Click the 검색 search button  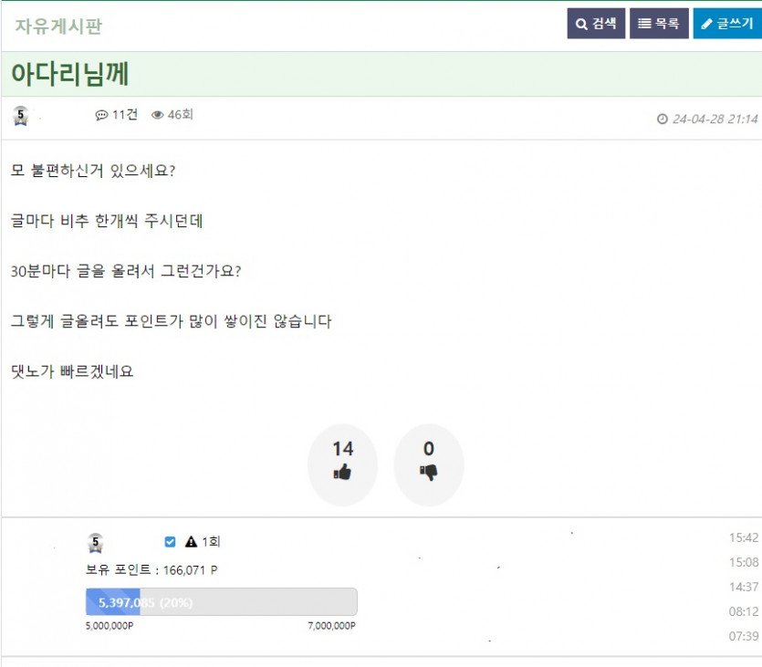coord(596,24)
